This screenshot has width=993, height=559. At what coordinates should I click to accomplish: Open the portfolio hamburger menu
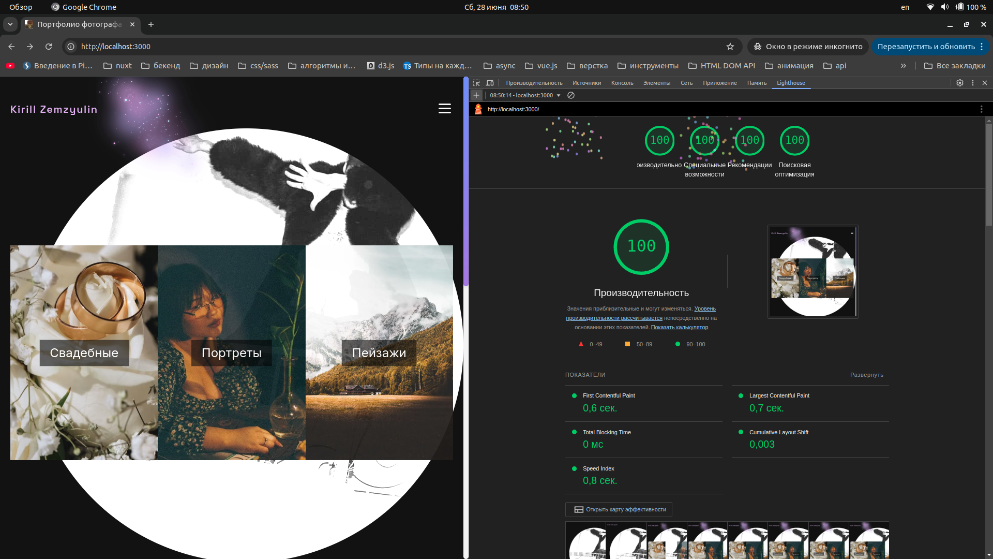point(444,109)
